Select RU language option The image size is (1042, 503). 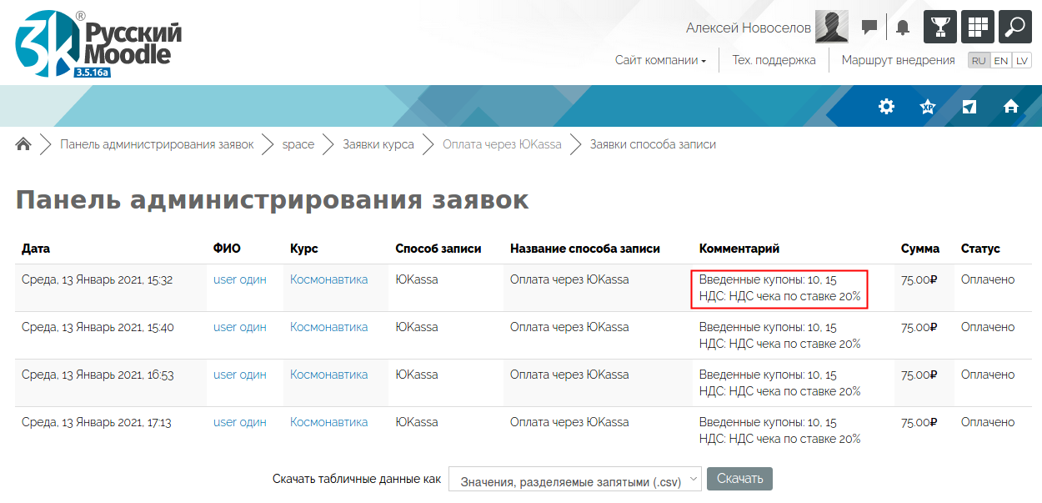point(979,61)
